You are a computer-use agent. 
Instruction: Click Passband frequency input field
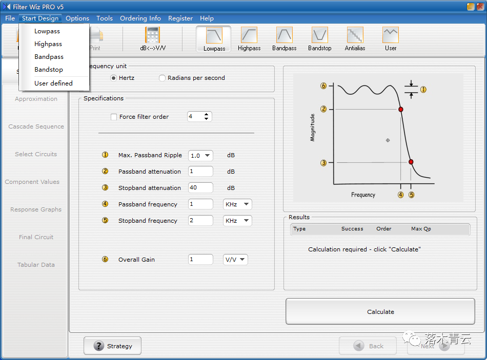pos(200,204)
